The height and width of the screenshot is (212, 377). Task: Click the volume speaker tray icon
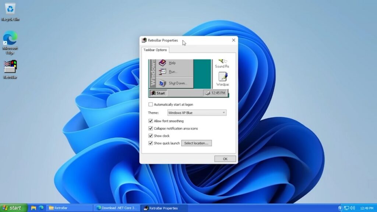[x=352, y=208]
